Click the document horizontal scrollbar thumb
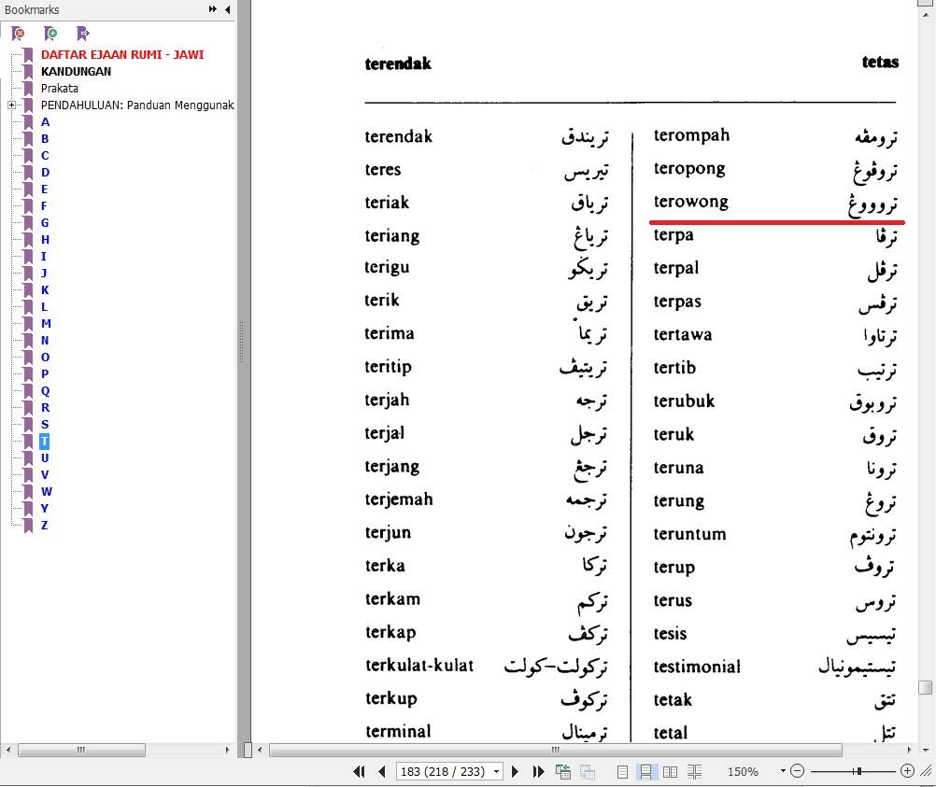 click(x=555, y=750)
